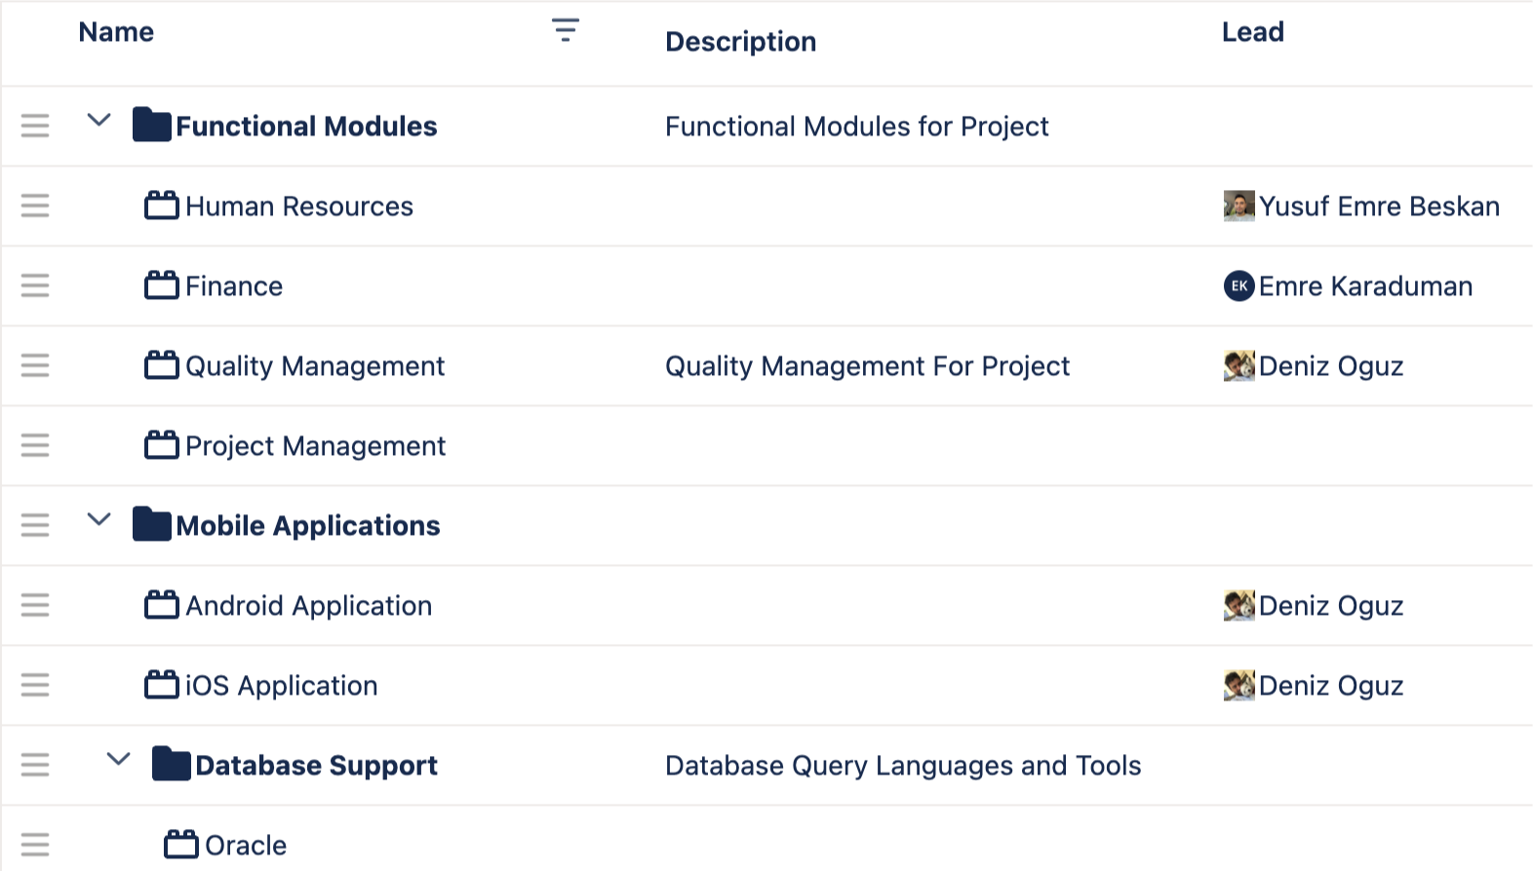This screenshot has width=1533, height=871.
Task: Collapse the Database Support group
Action: click(x=118, y=759)
